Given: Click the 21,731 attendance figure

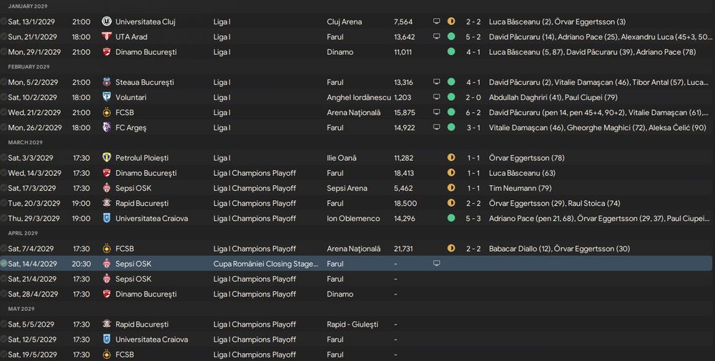Looking at the screenshot, I should [x=403, y=249].
